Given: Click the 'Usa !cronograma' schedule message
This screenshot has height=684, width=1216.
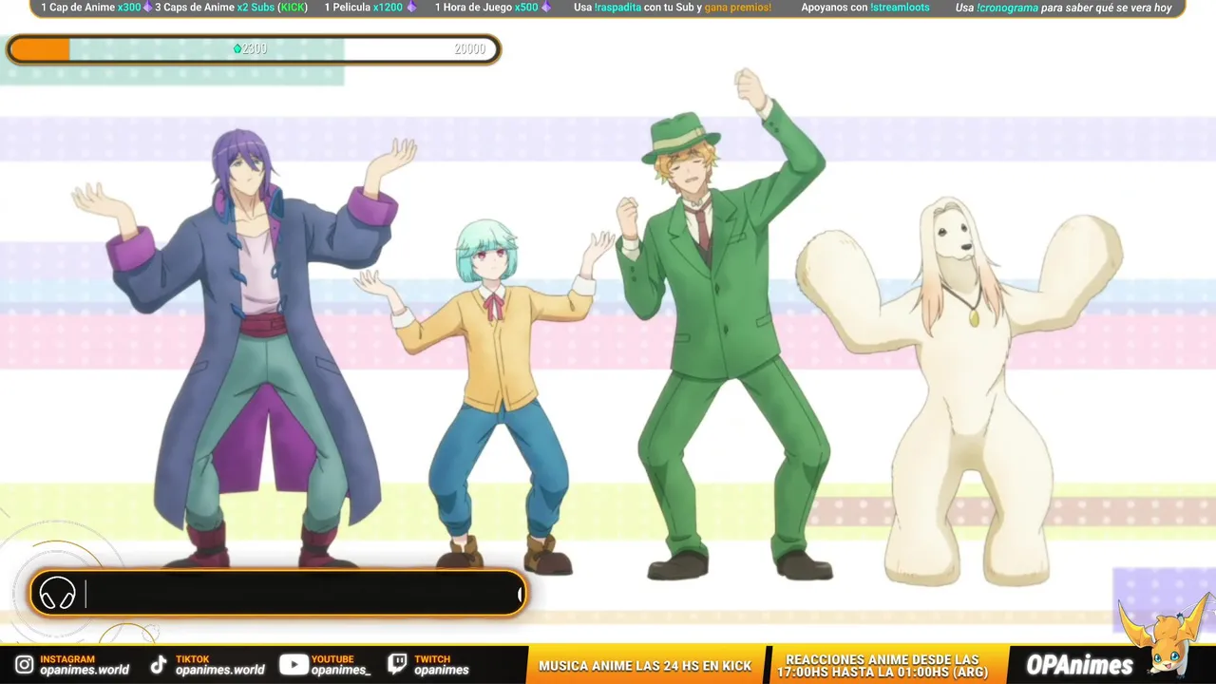Looking at the screenshot, I should [x=1064, y=8].
